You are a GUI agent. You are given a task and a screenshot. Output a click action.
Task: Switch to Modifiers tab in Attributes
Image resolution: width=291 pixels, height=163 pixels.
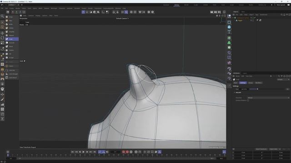coord(259,83)
